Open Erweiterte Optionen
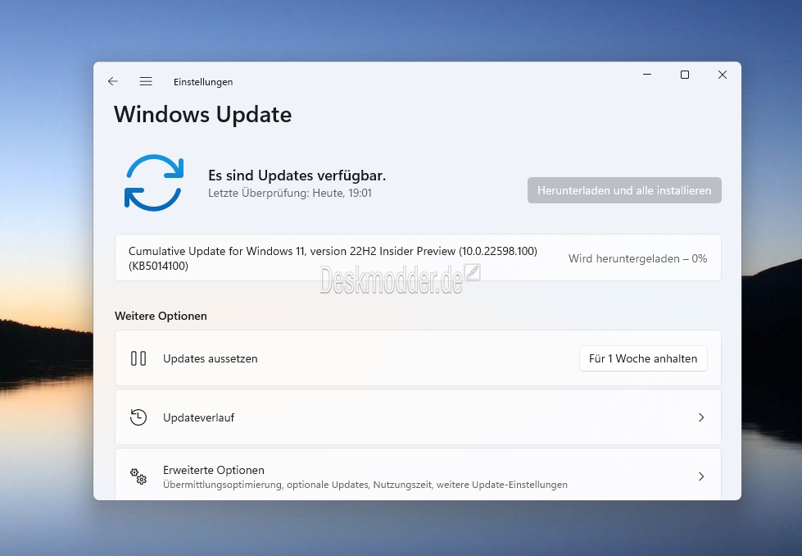The height and width of the screenshot is (556, 802). 418,475
